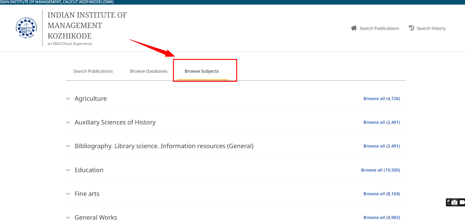Expand the Bibliography. Library science chevron
Screen dimensions: 465x223
pos(68,146)
